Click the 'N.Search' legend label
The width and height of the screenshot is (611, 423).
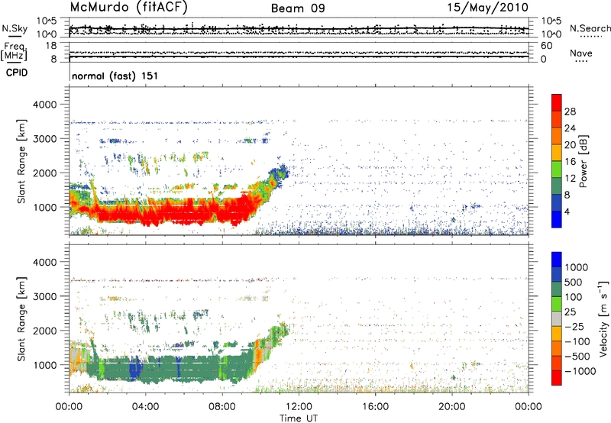coord(590,28)
